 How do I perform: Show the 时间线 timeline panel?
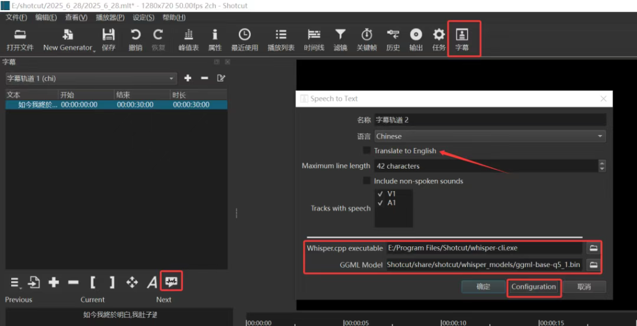click(314, 40)
